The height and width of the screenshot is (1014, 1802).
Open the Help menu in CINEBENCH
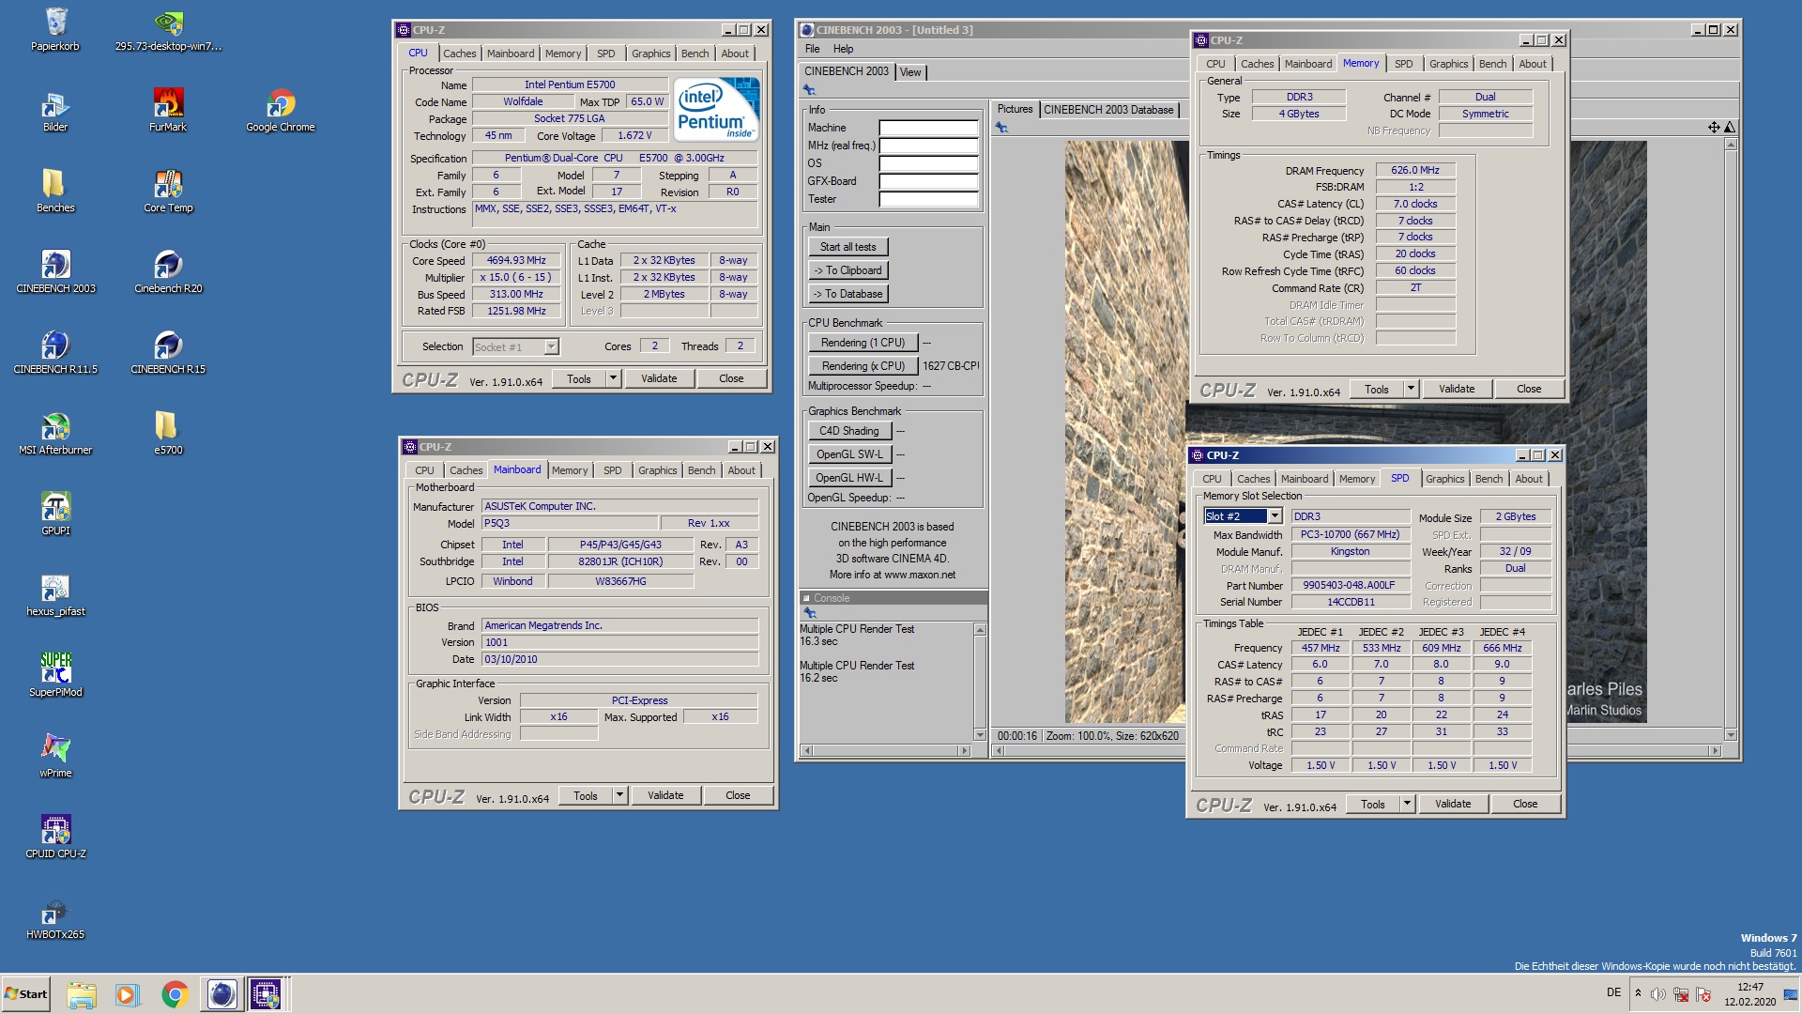pyautogui.click(x=843, y=49)
